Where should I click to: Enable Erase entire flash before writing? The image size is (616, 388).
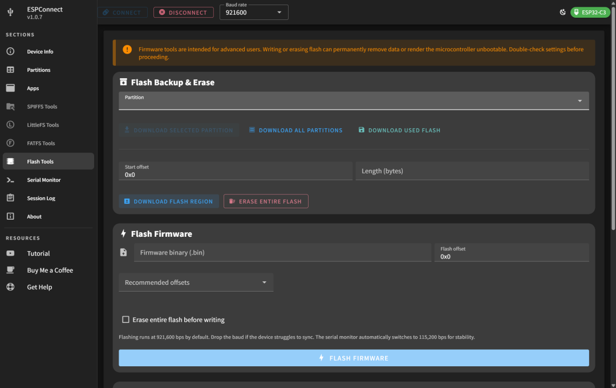(126, 320)
